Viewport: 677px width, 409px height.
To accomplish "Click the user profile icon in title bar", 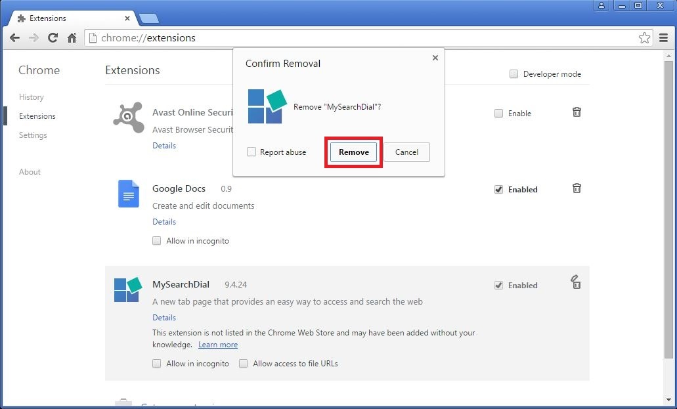I will pyautogui.click(x=601, y=6).
